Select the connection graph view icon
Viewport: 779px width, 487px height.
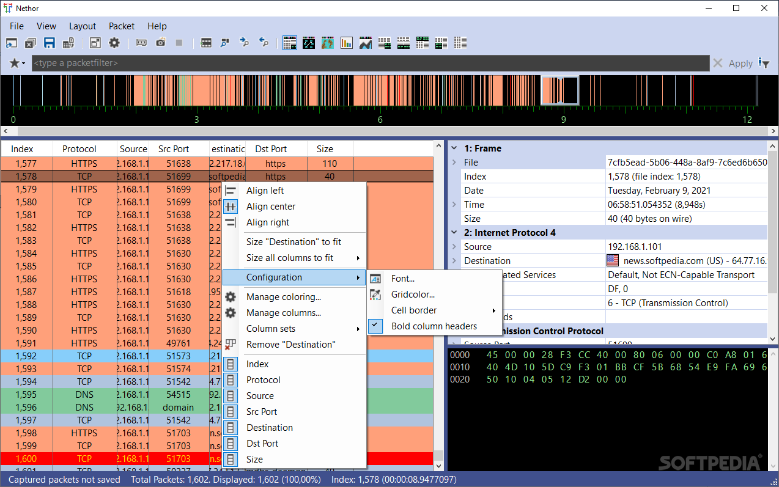309,43
